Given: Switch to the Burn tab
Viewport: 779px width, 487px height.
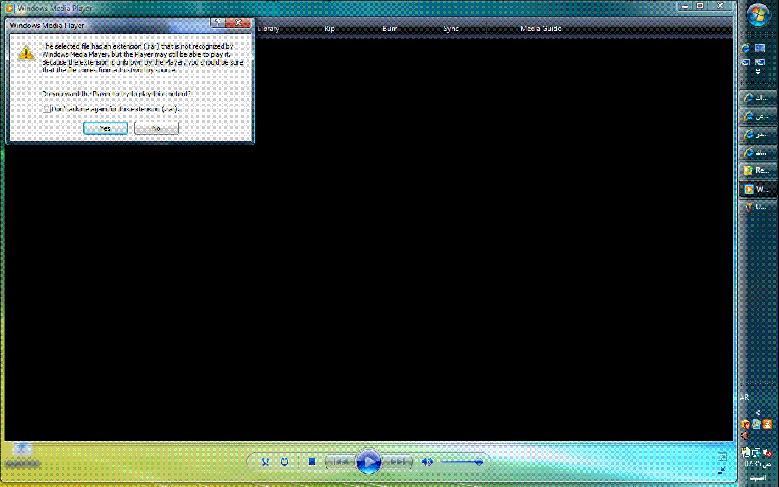Looking at the screenshot, I should coord(390,29).
